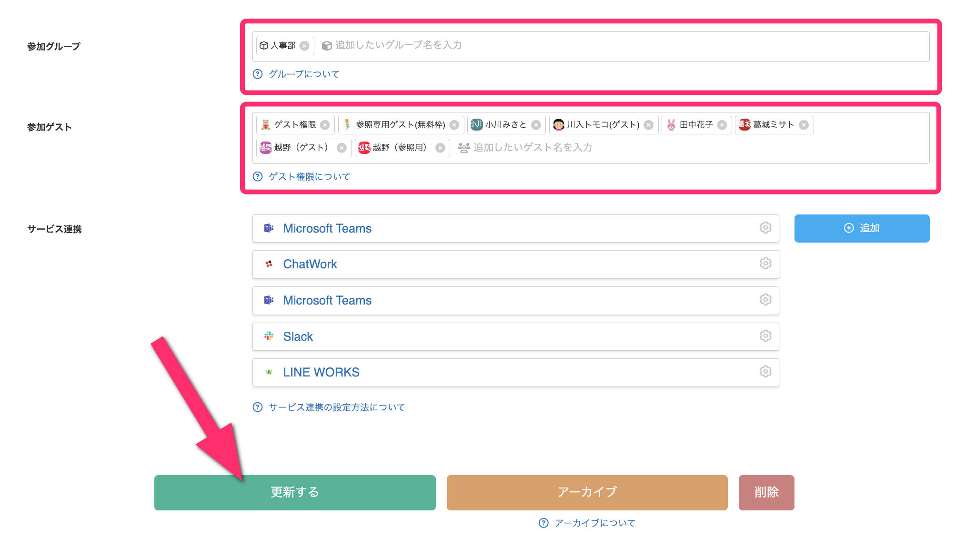Open the アーカイブについて help link
The height and width of the screenshot is (549, 965).
click(x=594, y=523)
